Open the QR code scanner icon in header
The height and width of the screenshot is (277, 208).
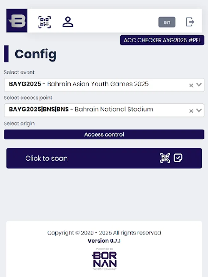coord(44,22)
